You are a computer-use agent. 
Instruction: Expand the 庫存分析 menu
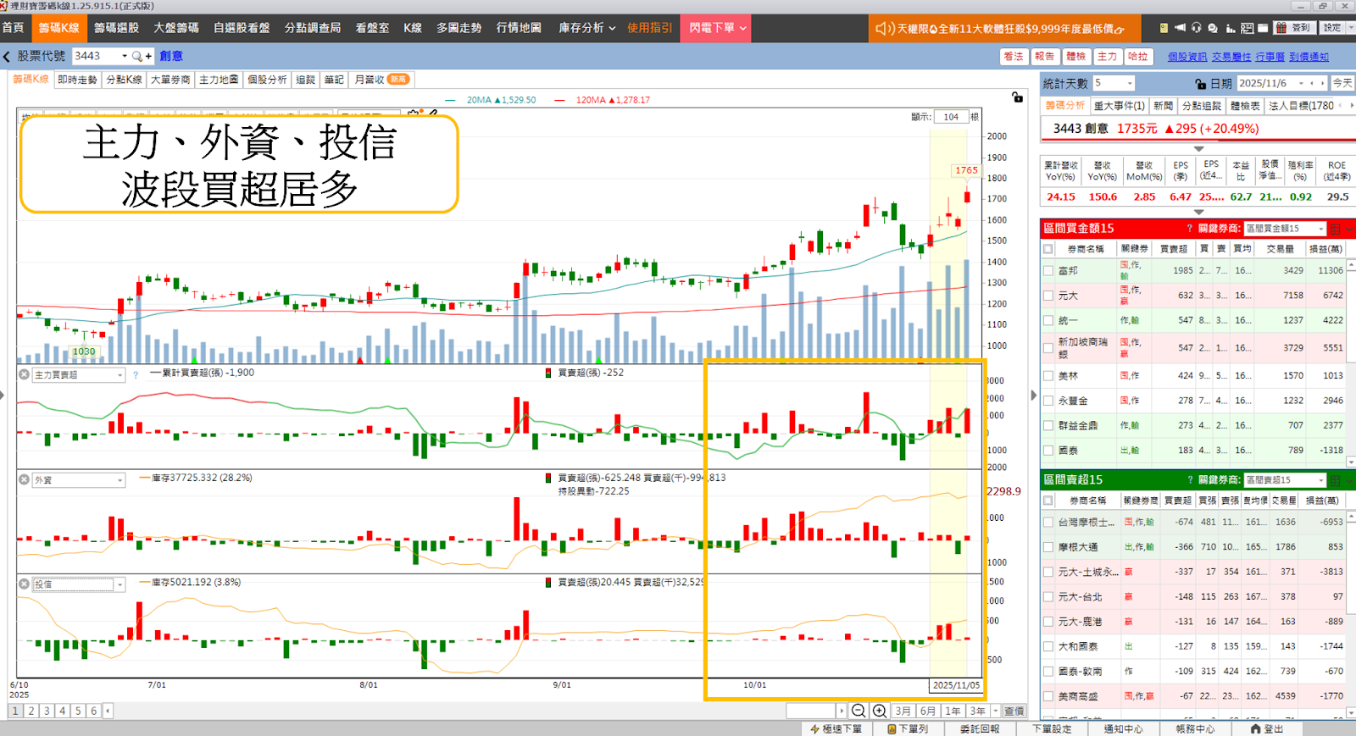586,28
